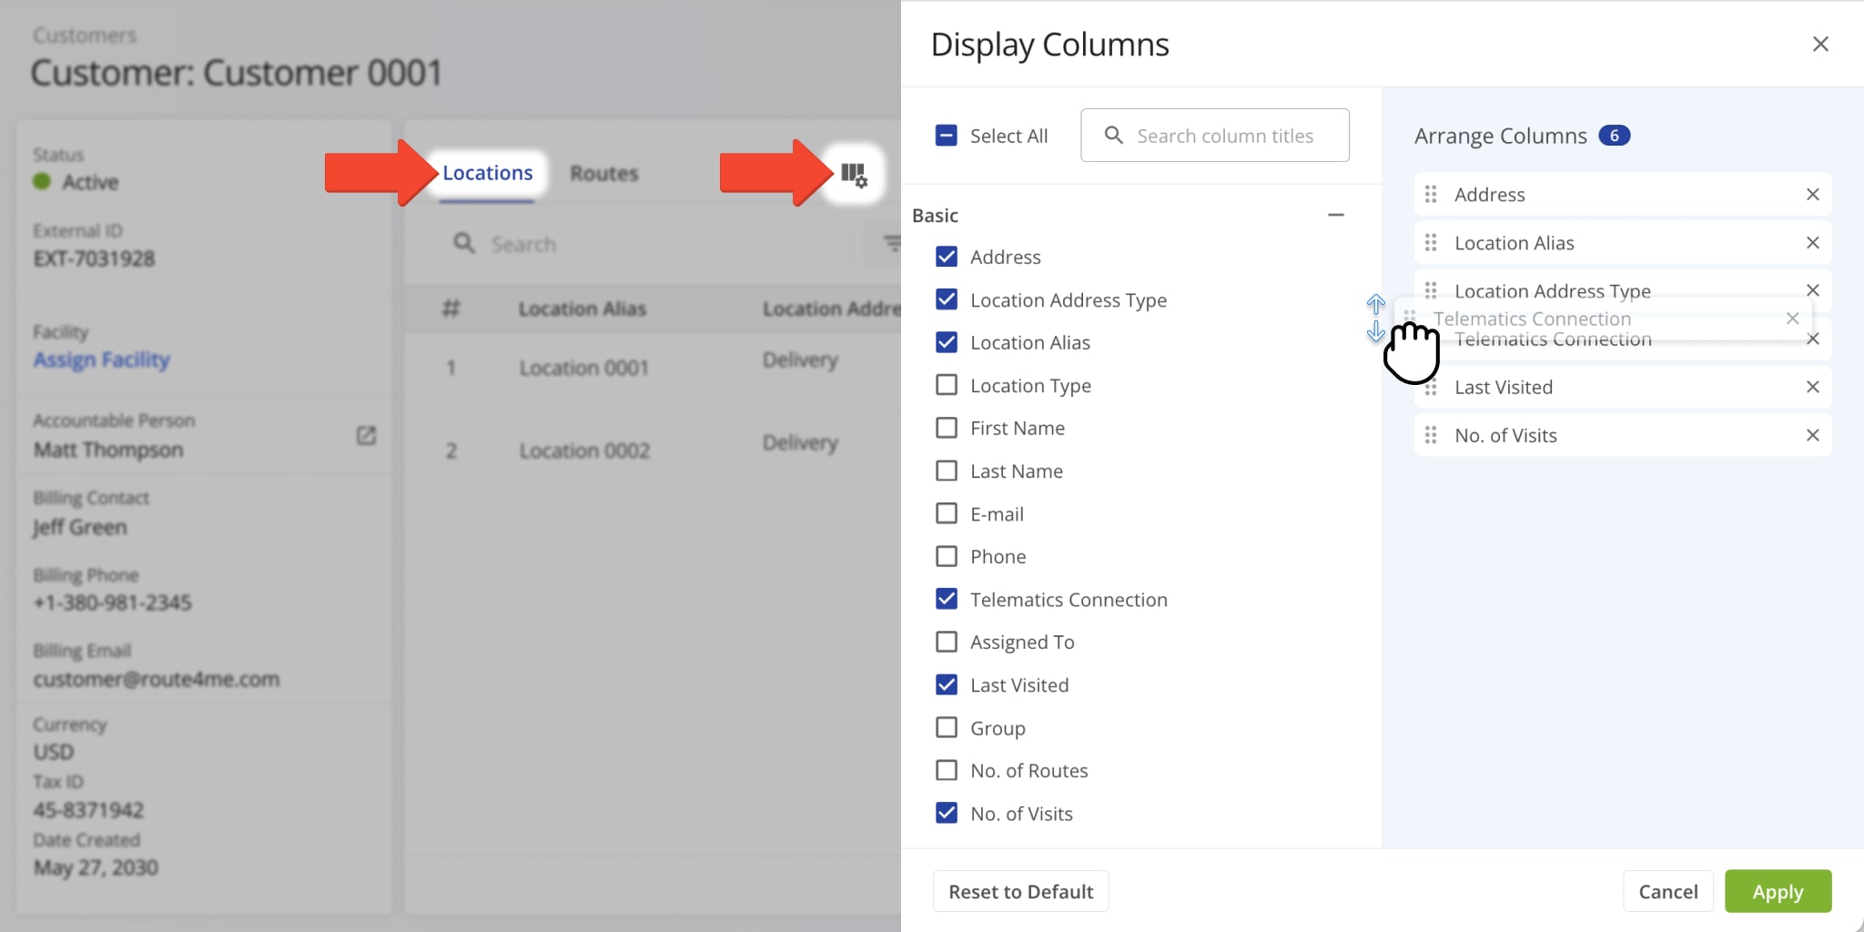Screen dimensions: 1864x932
Task: Grab the drag handle for Location Alias
Action: click(1431, 243)
